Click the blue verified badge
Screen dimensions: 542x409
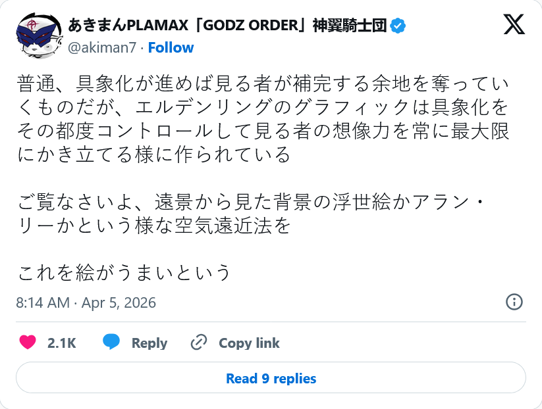point(398,26)
